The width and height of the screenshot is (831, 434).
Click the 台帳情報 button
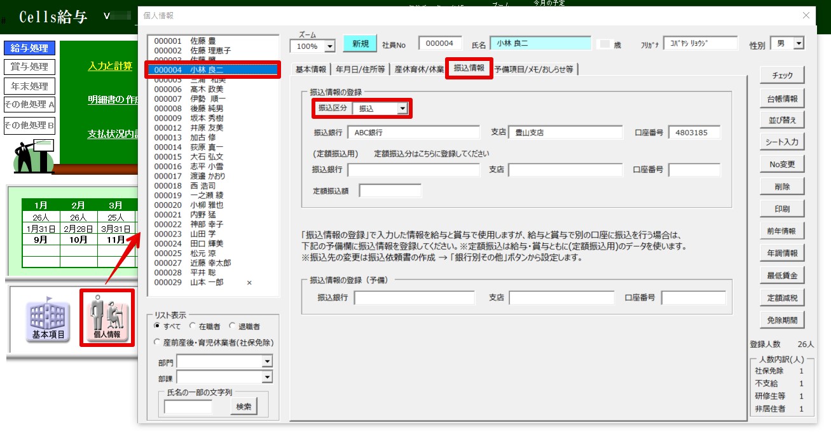(x=781, y=98)
